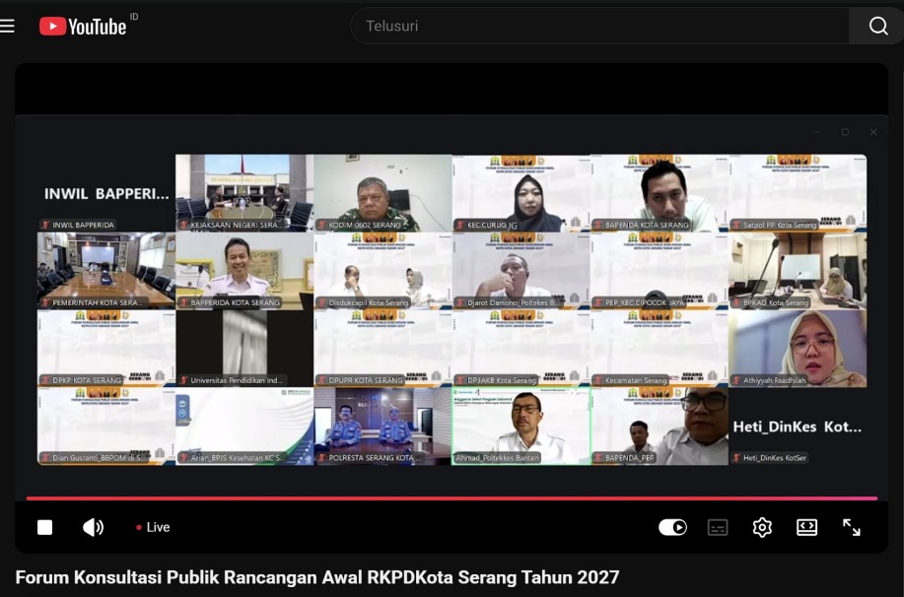The width and height of the screenshot is (904, 597).
Task: Toggle the autoplay switch
Action: click(x=672, y=527)
